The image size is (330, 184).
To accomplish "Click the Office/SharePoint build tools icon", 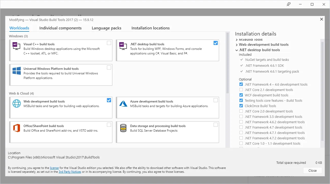I will [17, 128].
